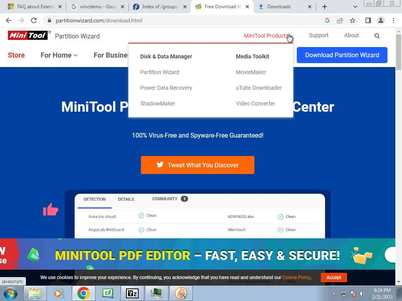402x301 pixels.
Task: Click the page vertical scrollbar thumb
Action: (398, 52)
